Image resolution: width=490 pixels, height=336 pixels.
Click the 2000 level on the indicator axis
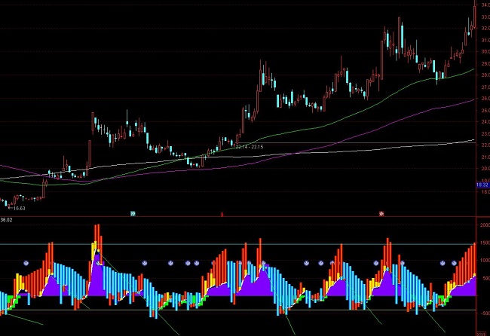click(483, 225)
